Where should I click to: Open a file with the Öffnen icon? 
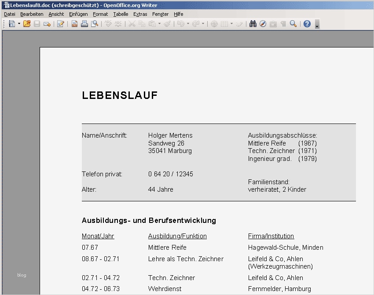pyautogui.click(x=27, y=23)
